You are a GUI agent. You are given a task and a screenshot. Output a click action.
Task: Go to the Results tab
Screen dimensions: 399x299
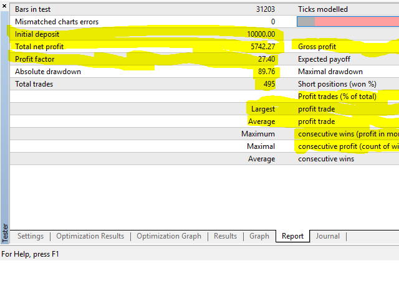225,236
